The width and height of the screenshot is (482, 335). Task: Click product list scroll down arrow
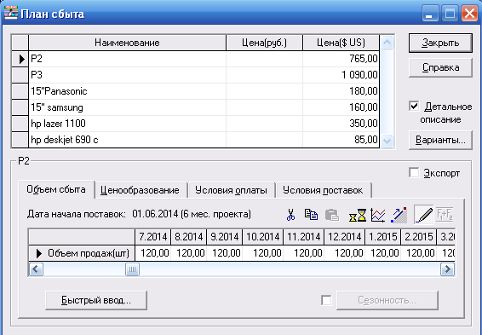[387, 142]
